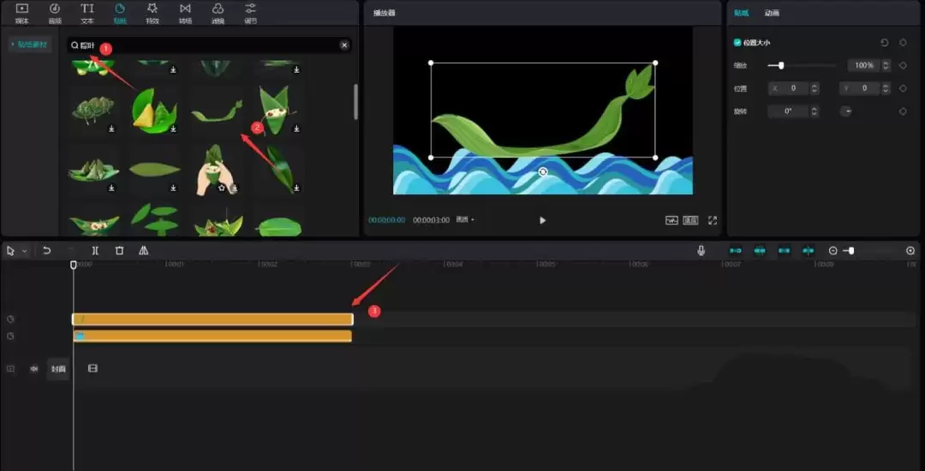Open fullscreen preview in the player

pyautogui.click(x=712, y=220)
